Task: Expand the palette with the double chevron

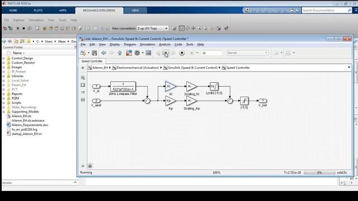Action: [x=83, y=166]
